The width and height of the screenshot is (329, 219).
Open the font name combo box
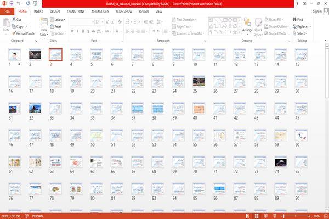coord(82,22)
